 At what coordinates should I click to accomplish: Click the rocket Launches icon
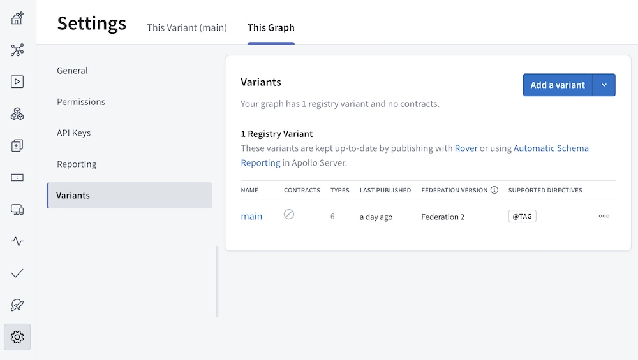(17, 305)
